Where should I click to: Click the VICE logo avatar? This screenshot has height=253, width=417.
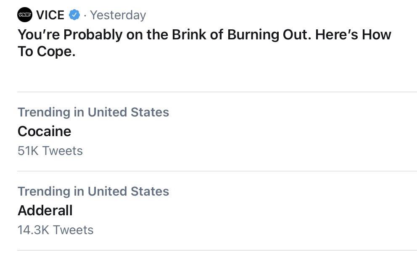point(25,15)
